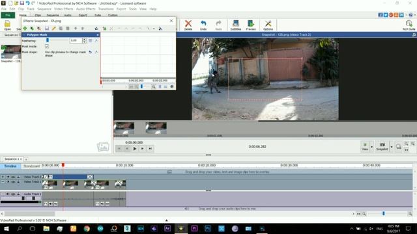Click the go-to-start playback button

pyautogui.click(x=119, y=149)
